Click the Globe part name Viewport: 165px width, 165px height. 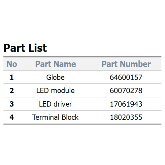(x=55, y=77)
